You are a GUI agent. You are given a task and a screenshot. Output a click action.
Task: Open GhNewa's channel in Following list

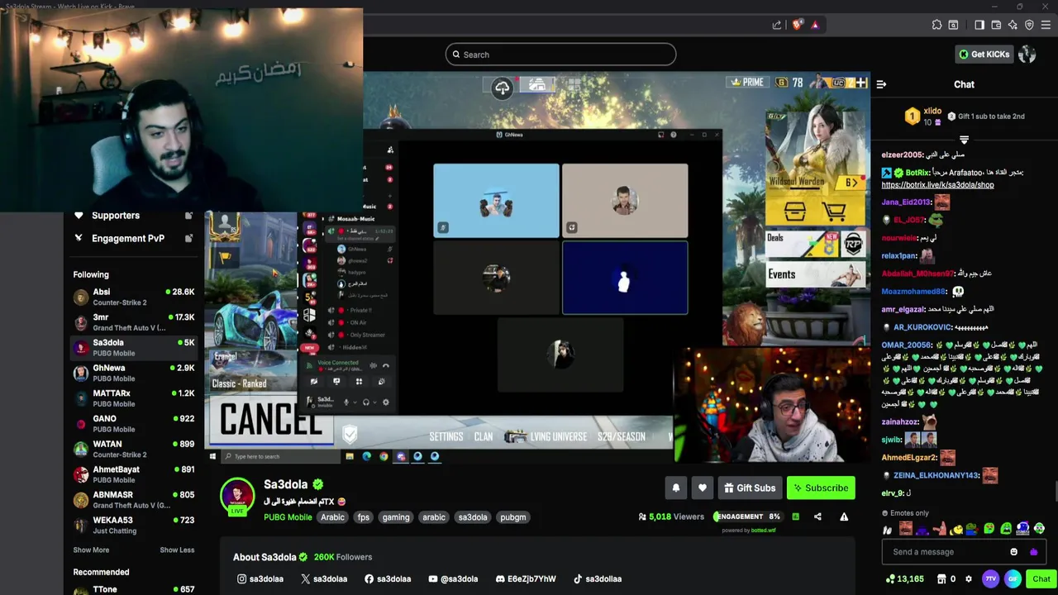tap(133, 373)
